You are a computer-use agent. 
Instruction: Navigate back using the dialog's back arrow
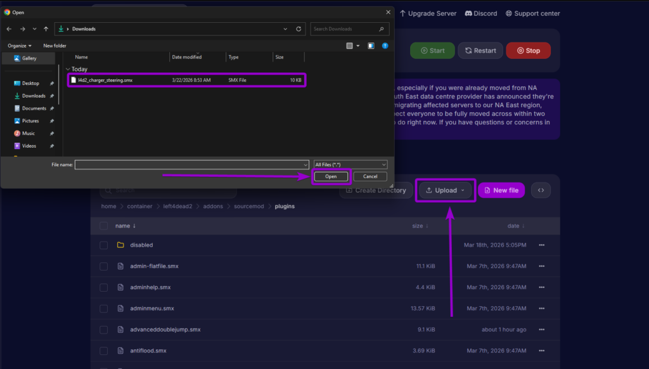pyautogui.click(x=10, y=29)
